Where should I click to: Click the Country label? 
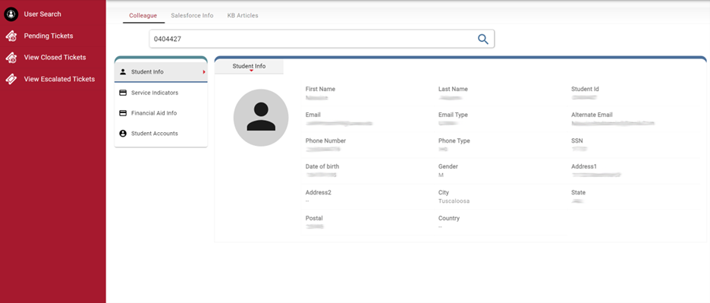tap(449, 218)
